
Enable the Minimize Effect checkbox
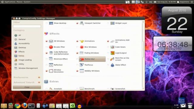[46, 59]
